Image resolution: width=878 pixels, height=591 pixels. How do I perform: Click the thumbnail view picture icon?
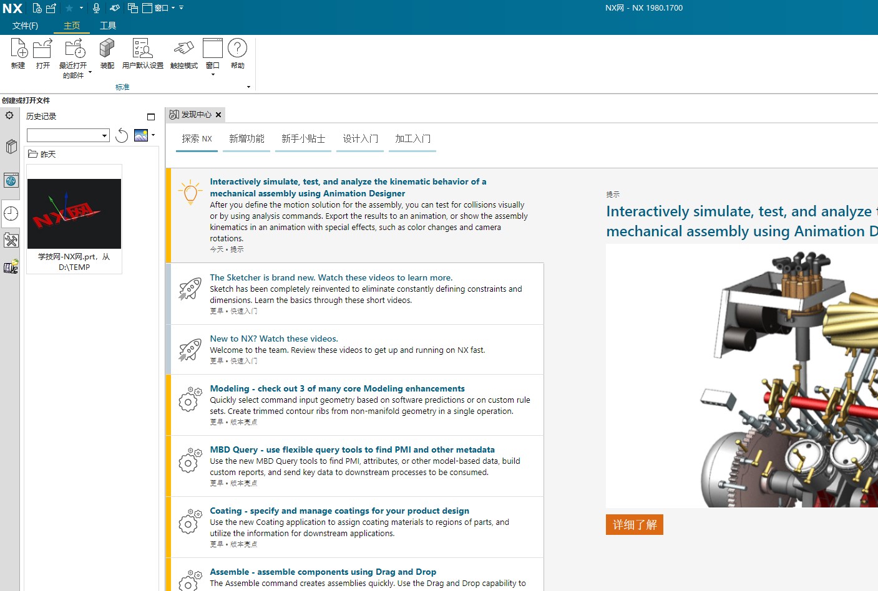click(141, 135)
